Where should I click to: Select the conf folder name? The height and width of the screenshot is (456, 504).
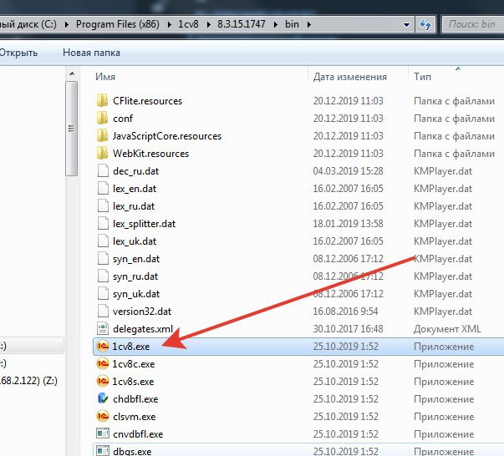[x=123, y=119]
